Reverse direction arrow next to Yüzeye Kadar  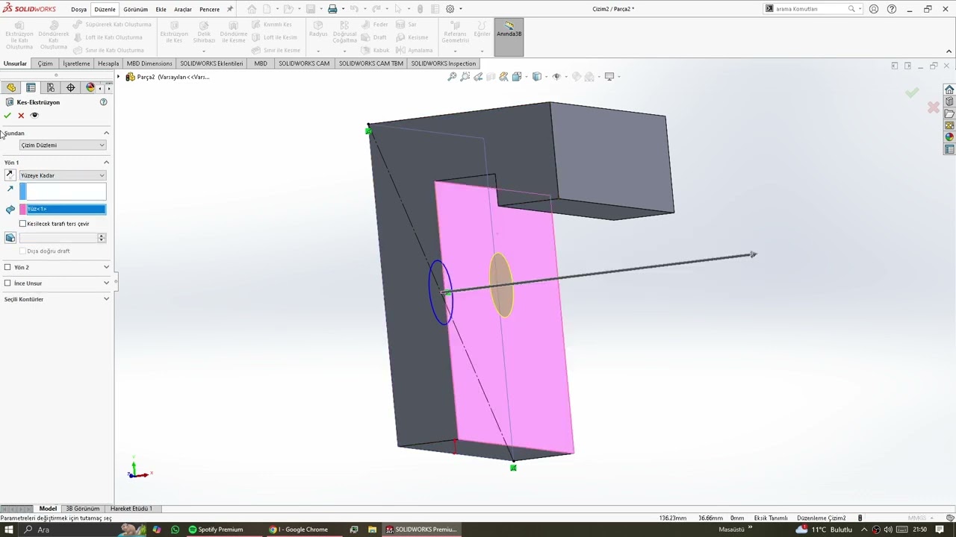coord(10,175)
